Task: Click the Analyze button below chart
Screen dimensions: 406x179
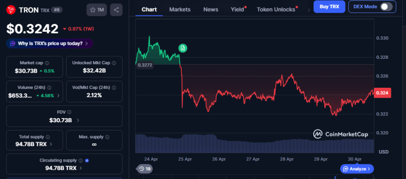Action: (x=356, y=169)
